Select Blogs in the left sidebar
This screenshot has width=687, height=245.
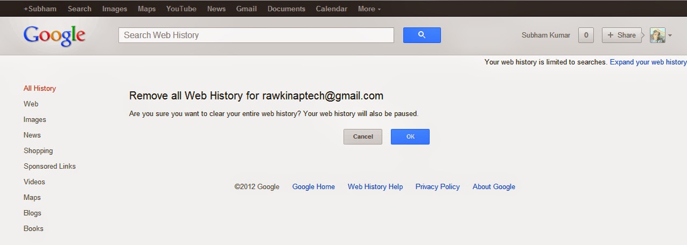tap(32, 213)
